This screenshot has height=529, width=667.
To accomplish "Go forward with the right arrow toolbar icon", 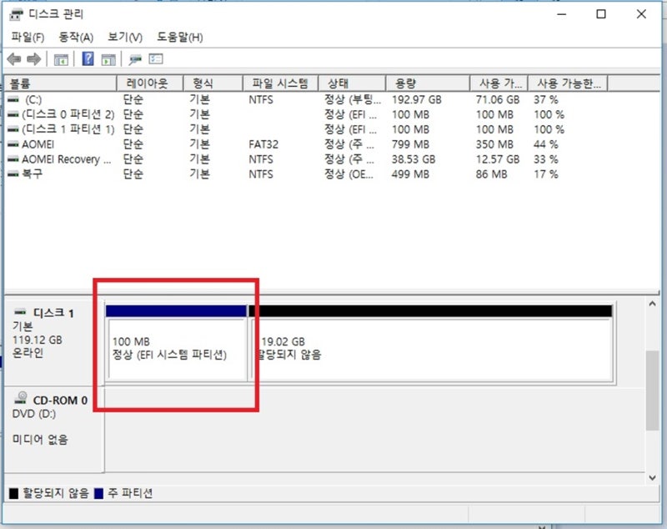I will coord(34,59).
